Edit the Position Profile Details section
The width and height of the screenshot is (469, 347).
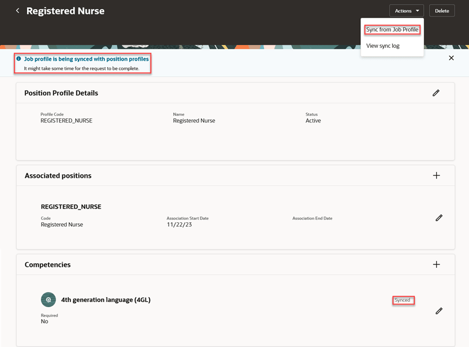click(x=436, y=92)
